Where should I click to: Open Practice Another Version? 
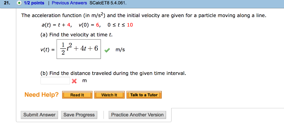coord(137,115)
